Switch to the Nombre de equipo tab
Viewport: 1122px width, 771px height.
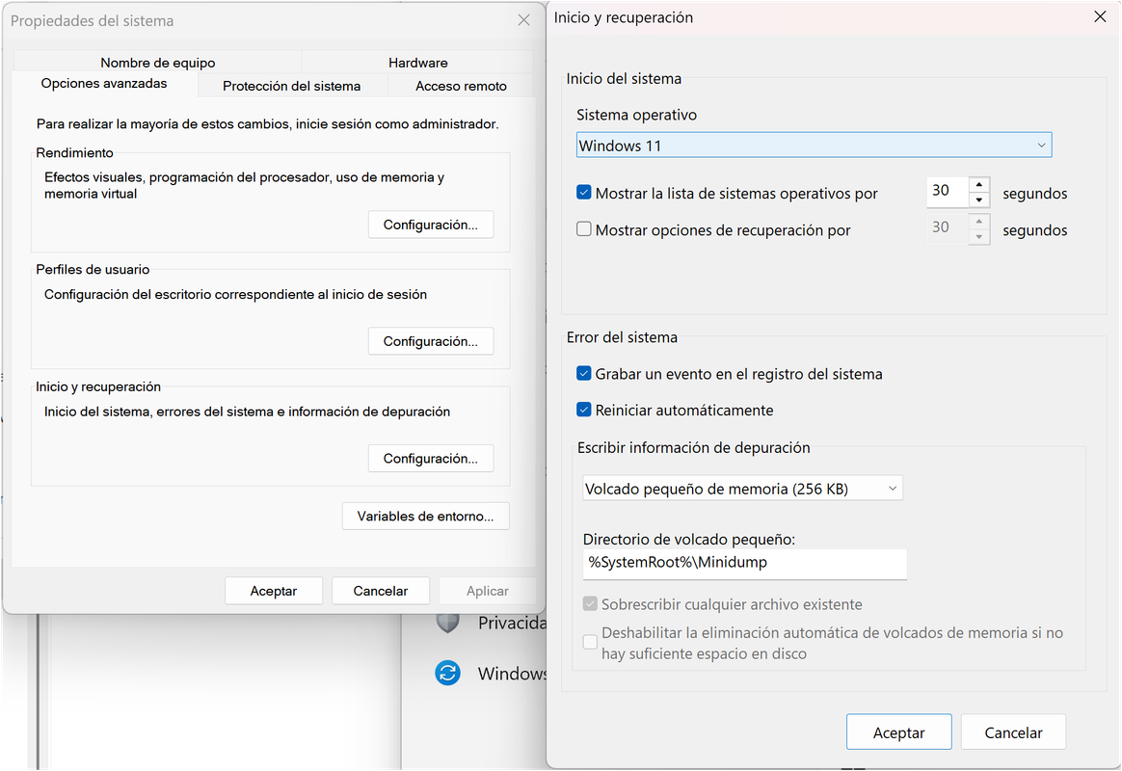[157, 63]
